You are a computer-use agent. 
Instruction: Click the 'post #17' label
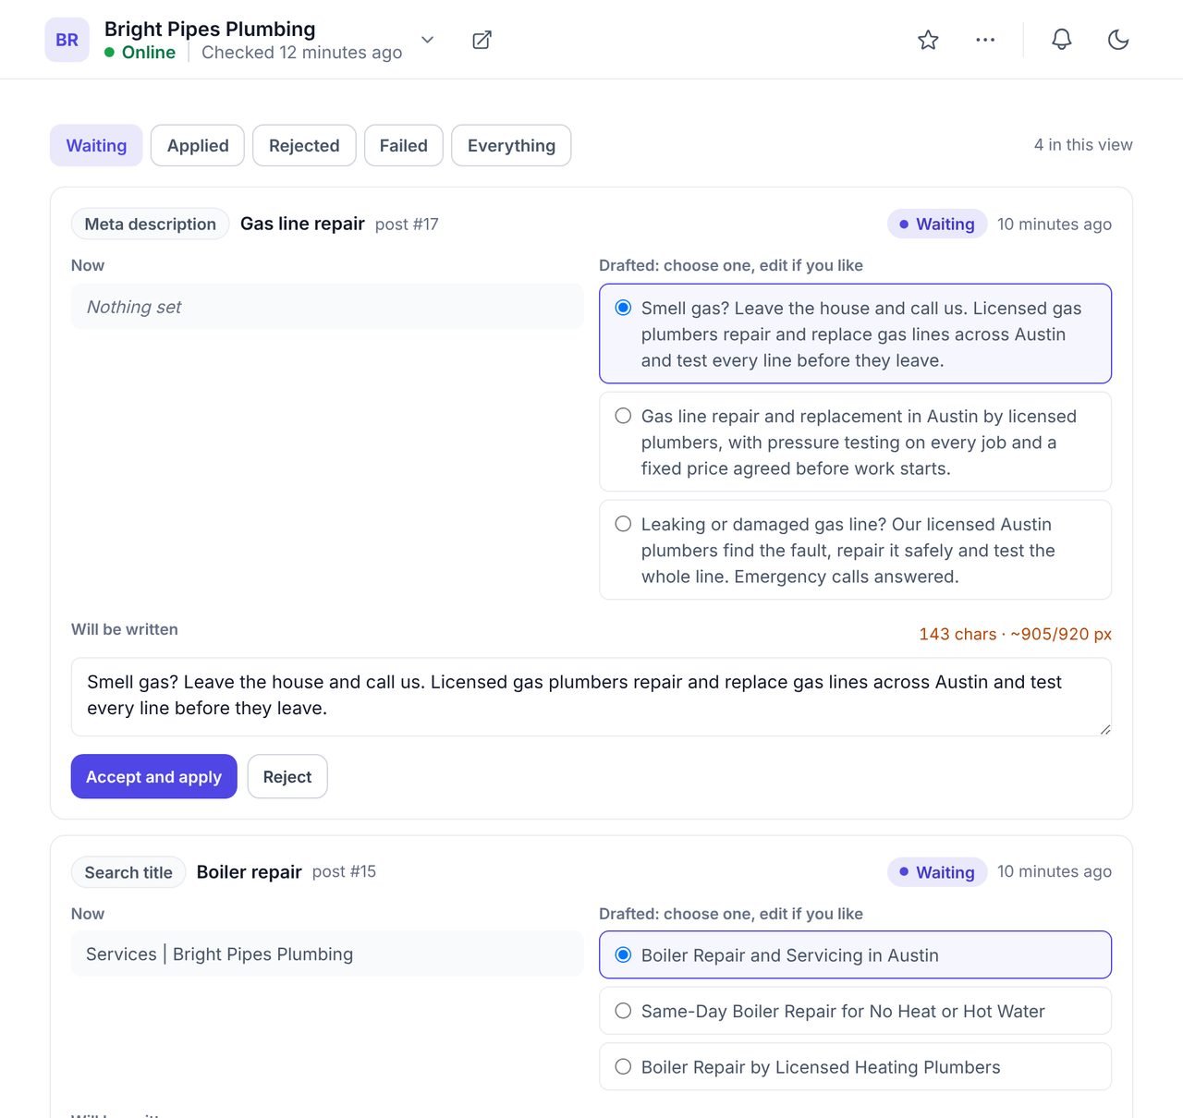(407, 225)
